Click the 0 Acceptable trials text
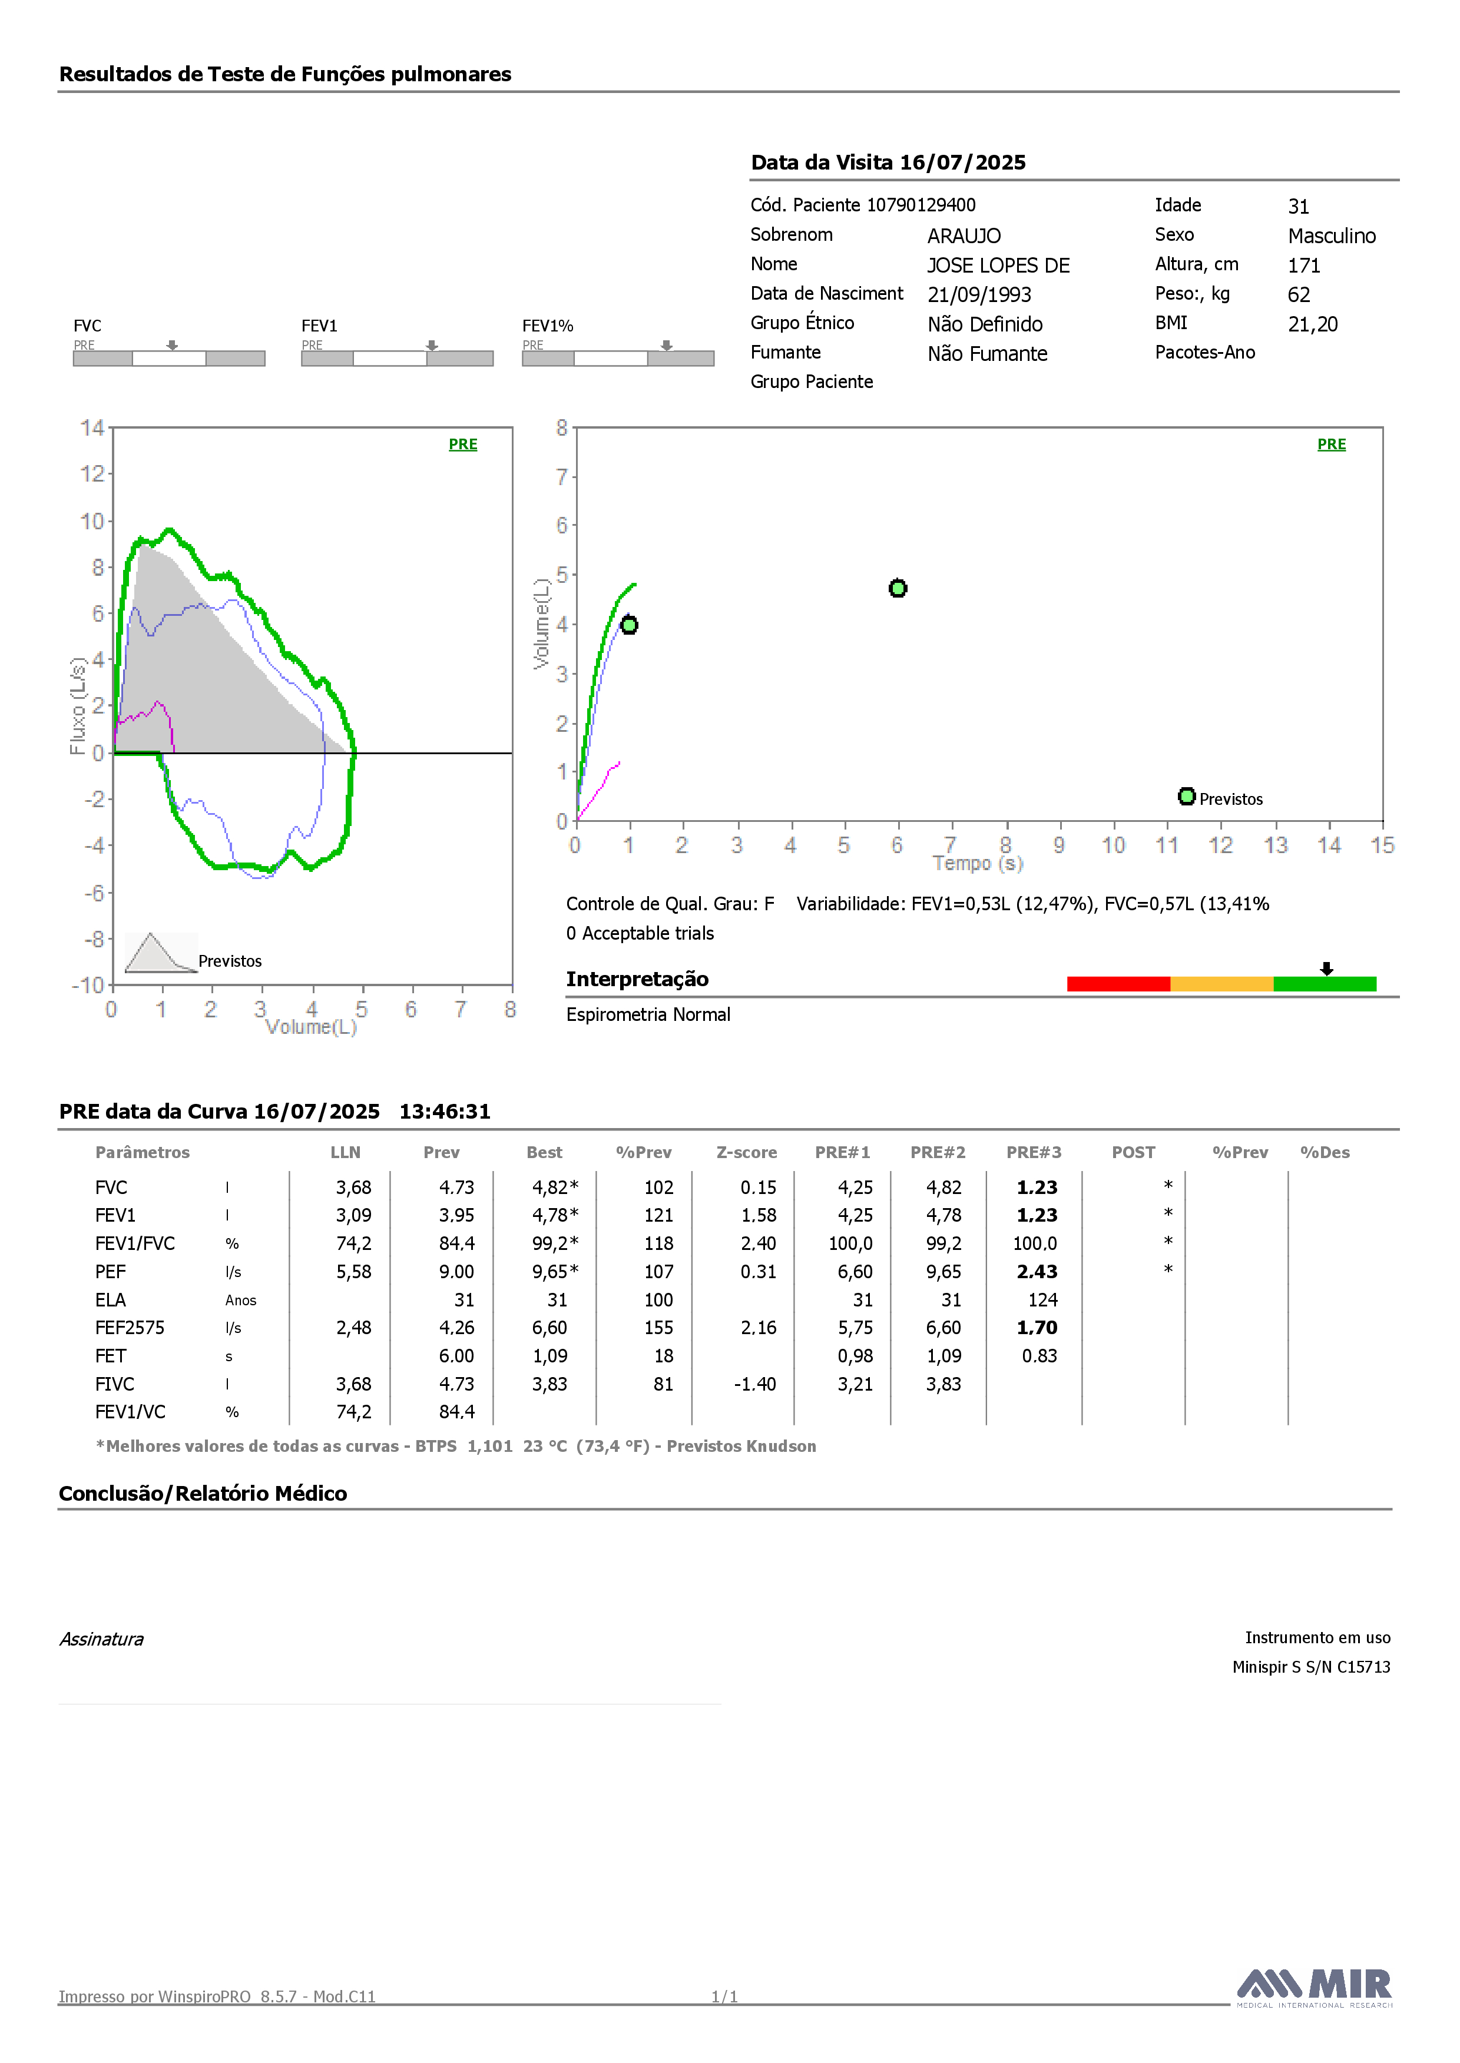The width and height of the screenshot is (1460, 2063). (x=639, y=934)
